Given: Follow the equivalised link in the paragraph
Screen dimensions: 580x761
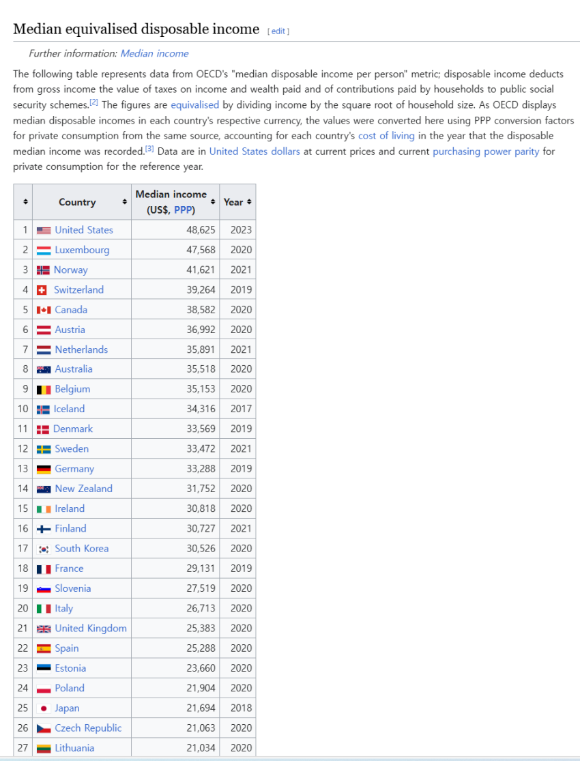Looking at the screenshot, I should [x=194, y=105].
